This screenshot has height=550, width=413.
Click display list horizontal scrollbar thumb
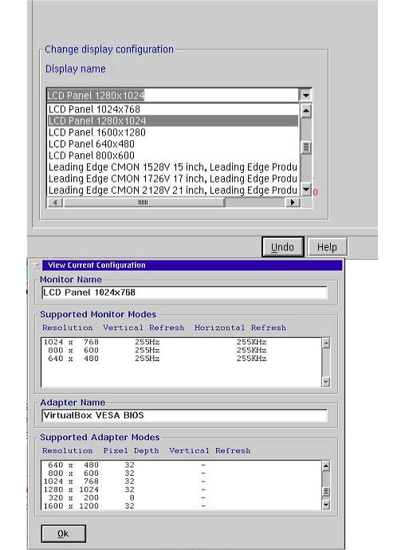[x=144, y=202]
